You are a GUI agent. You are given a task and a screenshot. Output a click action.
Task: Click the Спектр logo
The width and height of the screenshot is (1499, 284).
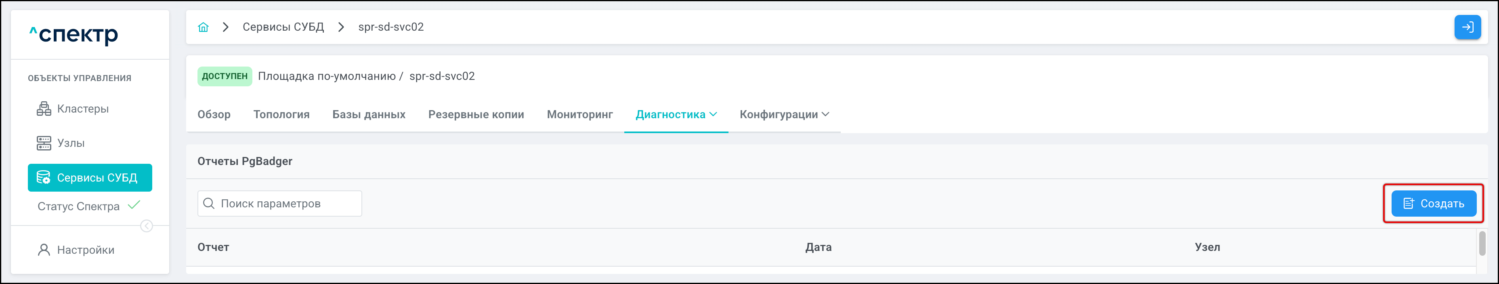(74, 35)
